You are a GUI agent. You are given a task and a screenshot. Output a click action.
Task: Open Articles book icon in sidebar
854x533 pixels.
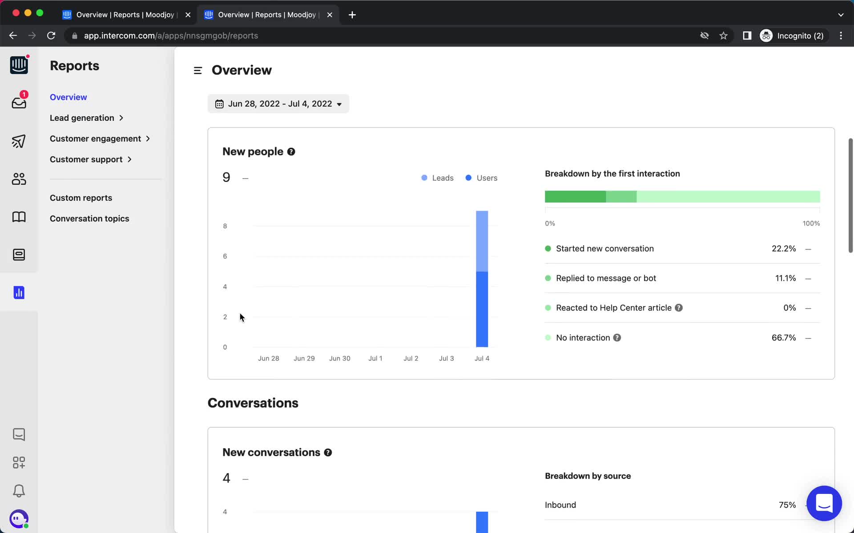click(x=19, y=217)
